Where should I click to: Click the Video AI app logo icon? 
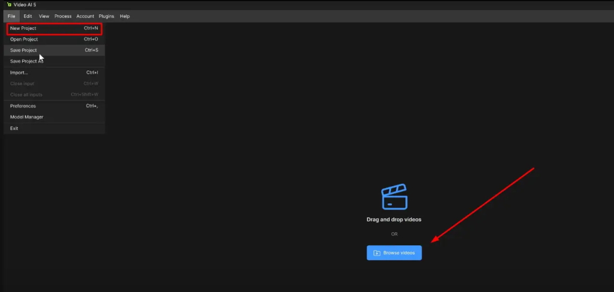coord(9,5)
